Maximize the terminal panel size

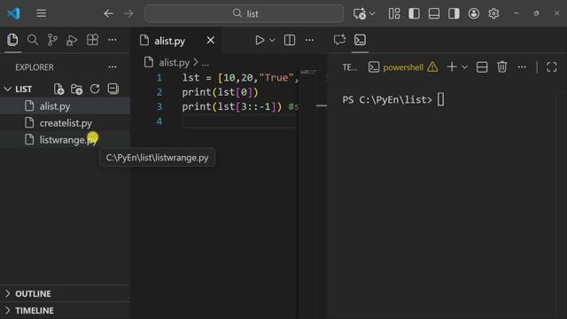551,67
